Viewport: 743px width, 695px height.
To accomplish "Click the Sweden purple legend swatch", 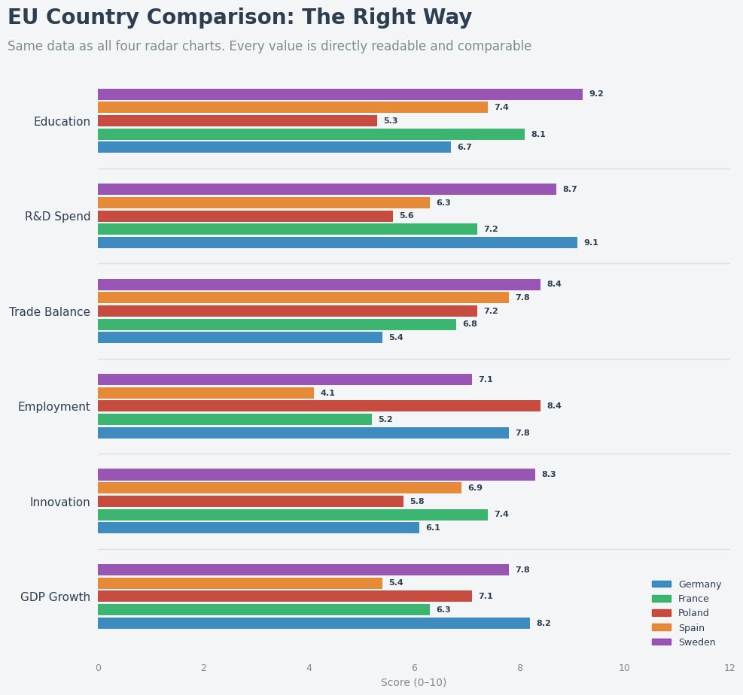I will pyautogui.click(x=661, y=642).
